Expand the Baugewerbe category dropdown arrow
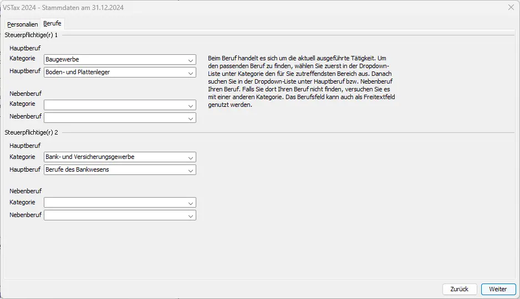Viewport: 520px width, 299px height. click(x=191, y=60)
